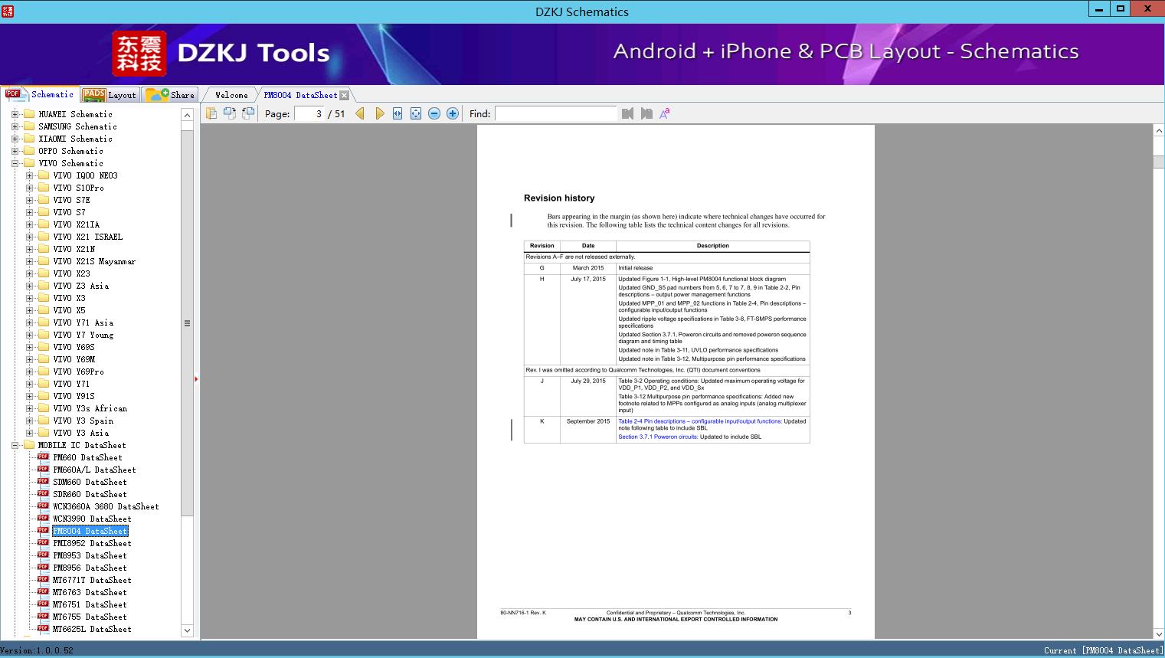1165x658 pixels.
Task: Expand the XIAOMI Schematic folder
Action: click(x=15, y=139)
